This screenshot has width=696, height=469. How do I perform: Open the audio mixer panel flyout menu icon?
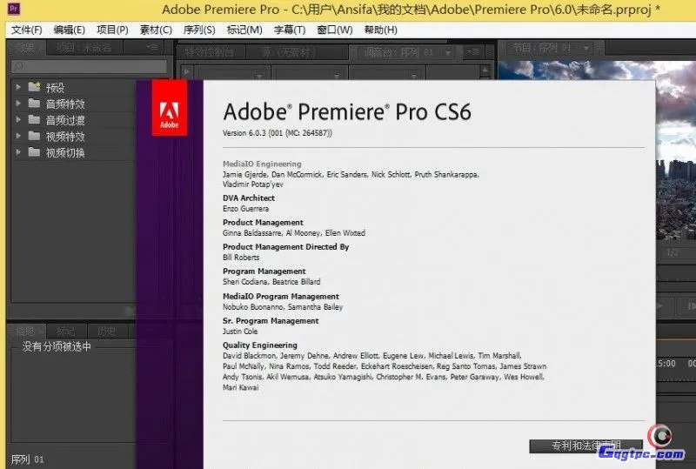pos(472,52)
